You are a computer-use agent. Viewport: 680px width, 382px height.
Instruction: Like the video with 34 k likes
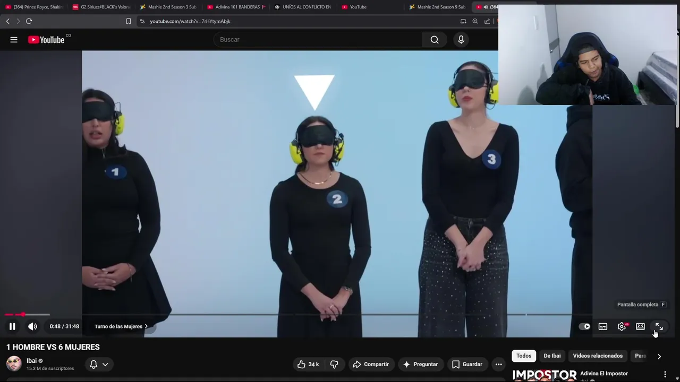[x=308, y=364]
